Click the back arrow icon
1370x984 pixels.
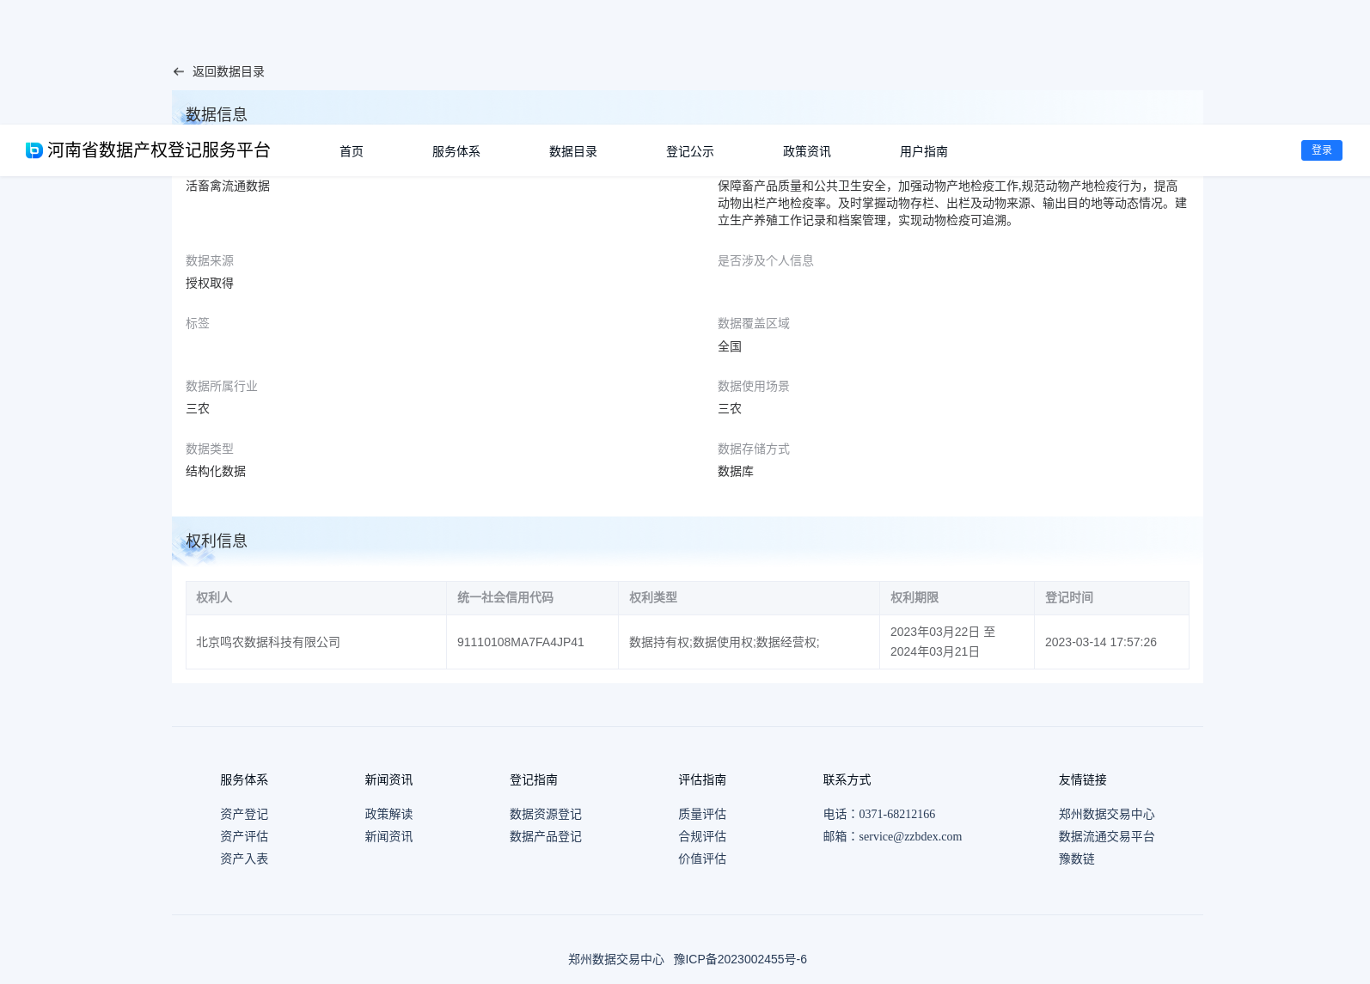tap(179, 72)
